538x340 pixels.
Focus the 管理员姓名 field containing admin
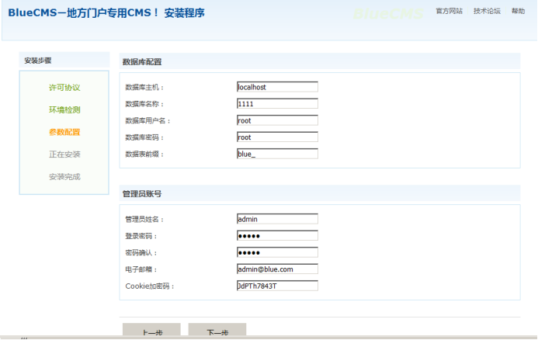click(x=277, y=219)
